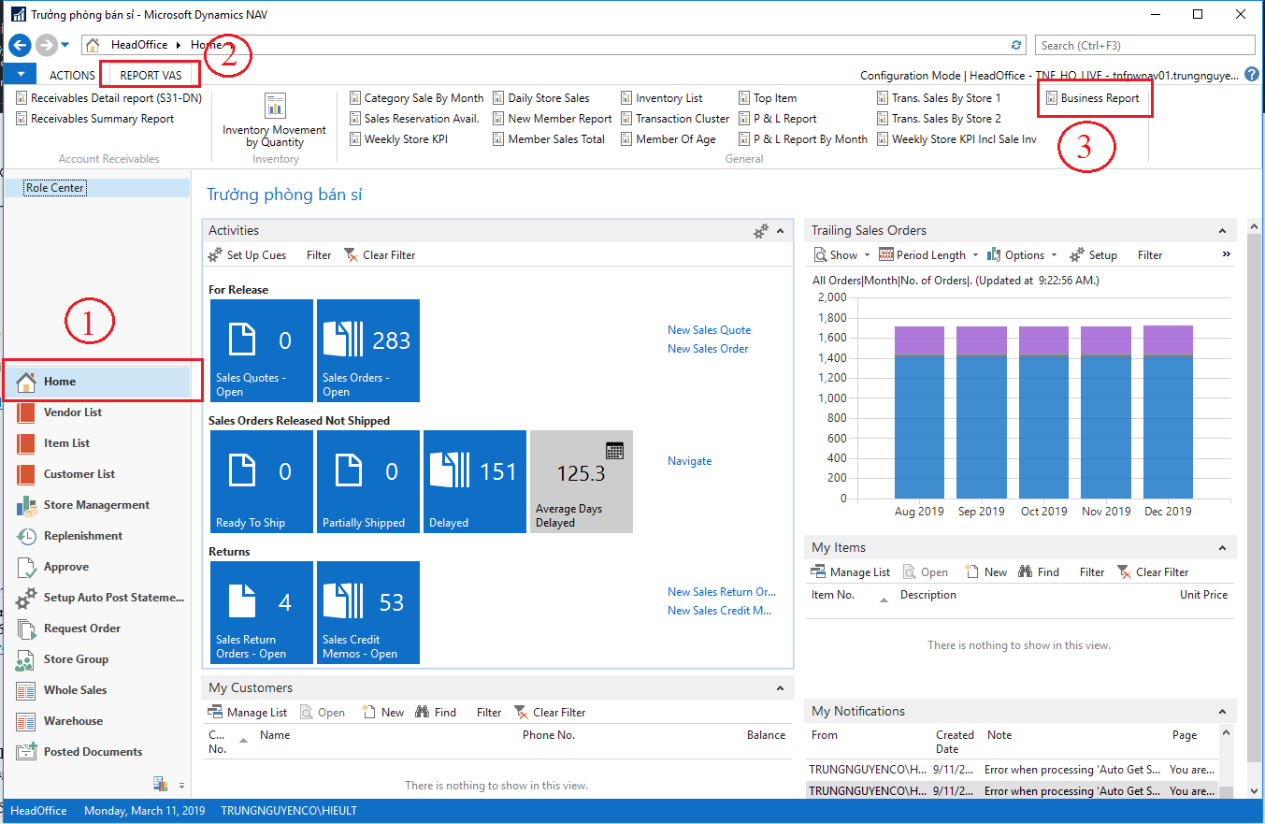Image resolution: width=1265 pixels, height=824 pixels.
Task: Click the Search input field
Action: [1144, 45]
